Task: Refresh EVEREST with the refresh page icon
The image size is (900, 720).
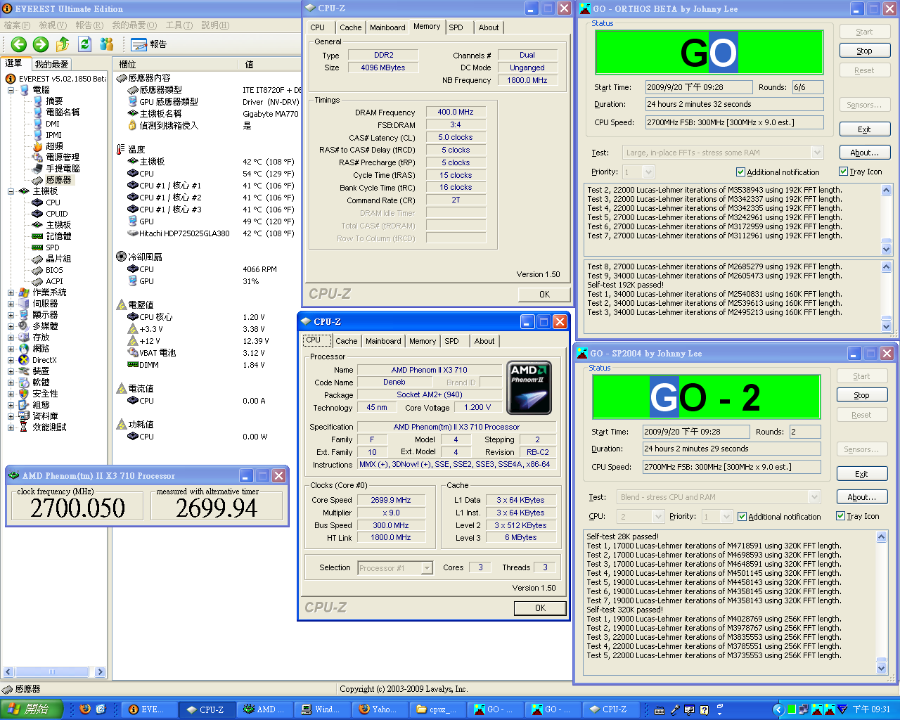Action: pos(85,44)
